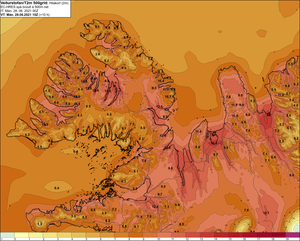Click the 6.5 temperature label
Screen dimensions: 300x241
(88, 106)
